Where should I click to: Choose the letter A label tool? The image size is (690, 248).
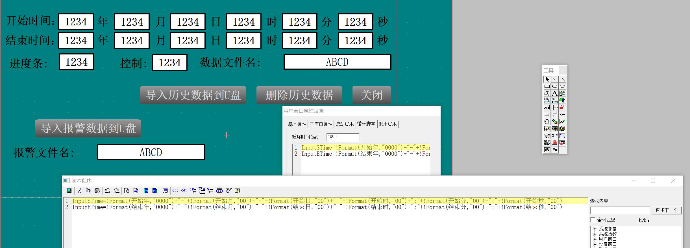[x=555, y=93]
